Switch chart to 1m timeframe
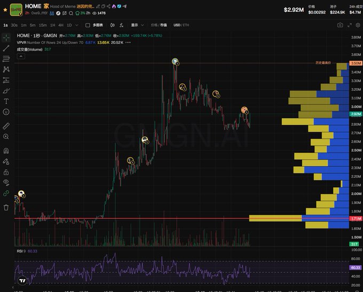This screenshot has width=363, height=292. (23, 25)
